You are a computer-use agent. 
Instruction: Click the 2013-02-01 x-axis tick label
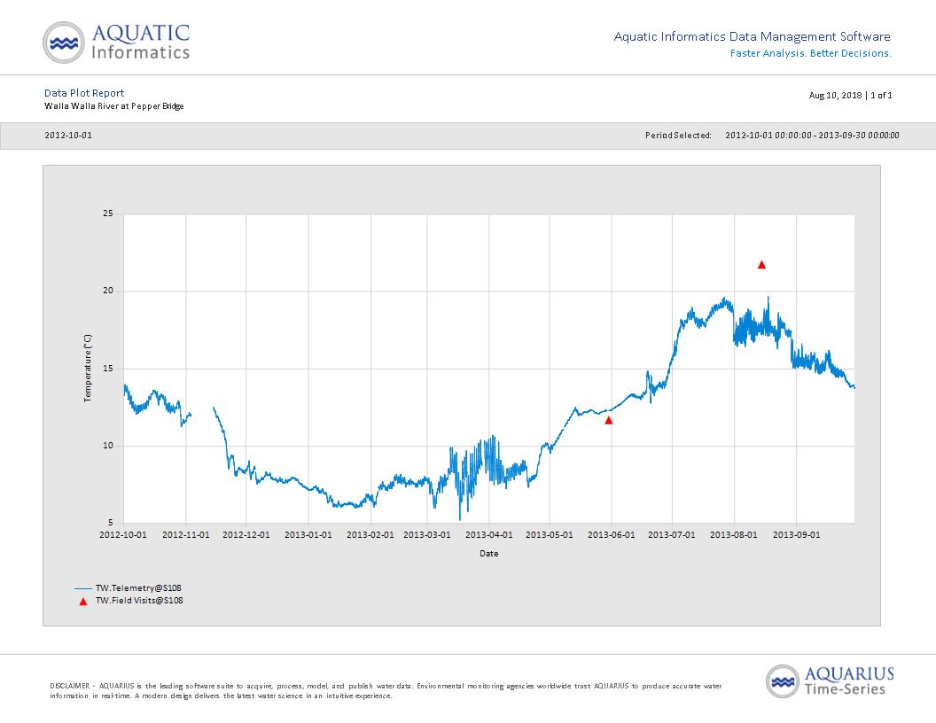[370, 535]
